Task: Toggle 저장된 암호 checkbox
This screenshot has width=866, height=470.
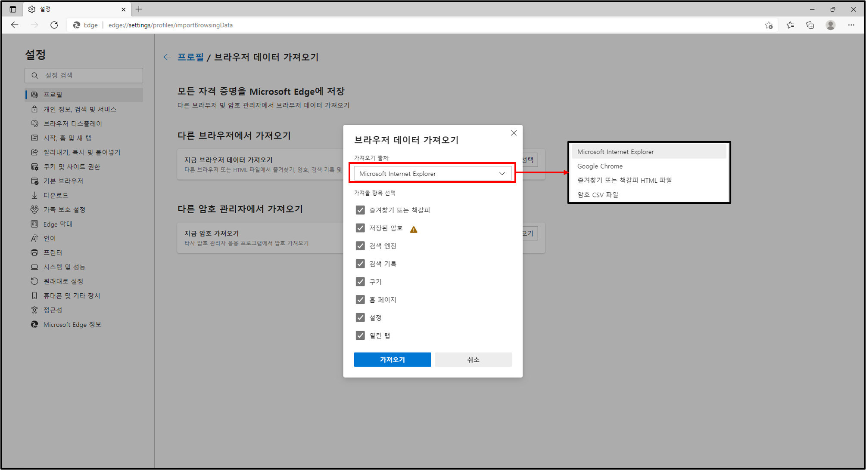Action: [x=360, y=228]
